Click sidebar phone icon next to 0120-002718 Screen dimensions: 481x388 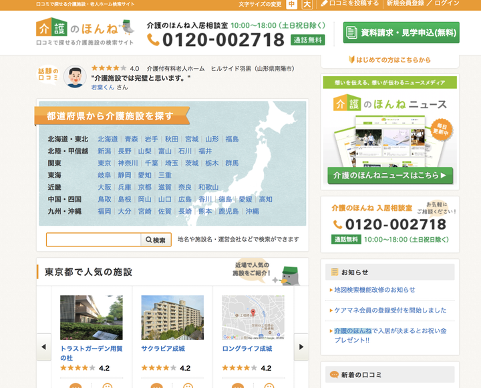338,224
